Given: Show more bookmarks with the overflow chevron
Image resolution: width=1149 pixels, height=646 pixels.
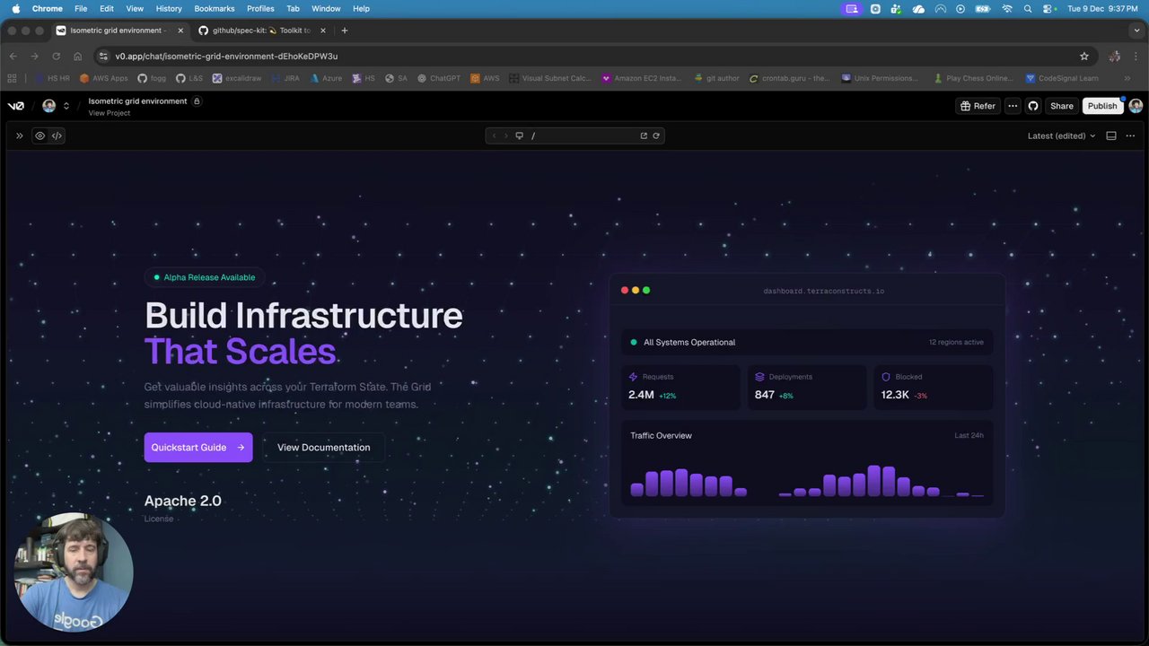Looking at the screenshot, I should (1127, 78).
